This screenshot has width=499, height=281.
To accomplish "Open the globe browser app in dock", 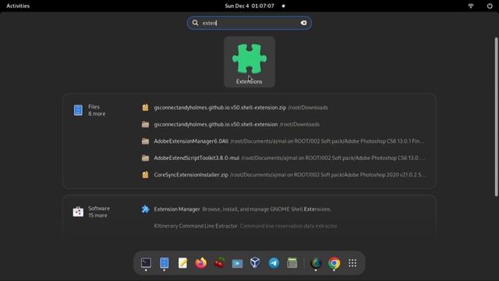I will point(316,263).
